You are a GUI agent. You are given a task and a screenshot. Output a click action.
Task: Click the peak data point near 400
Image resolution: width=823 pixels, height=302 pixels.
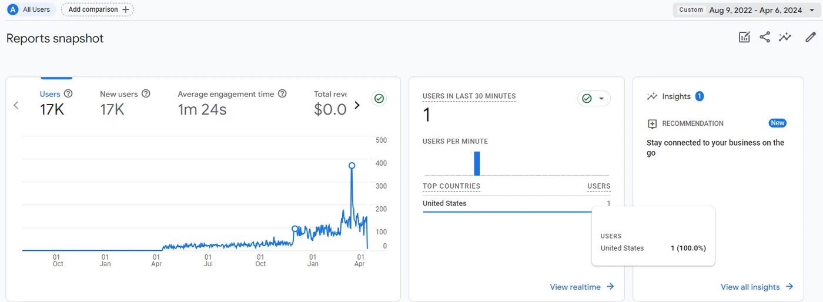pos(352,166)
